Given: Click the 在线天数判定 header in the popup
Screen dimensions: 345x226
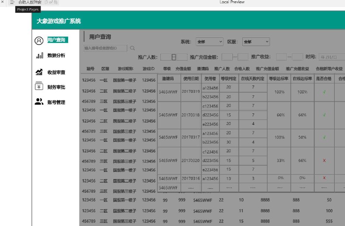Looking at the screenshot, I should click(253, 79).
